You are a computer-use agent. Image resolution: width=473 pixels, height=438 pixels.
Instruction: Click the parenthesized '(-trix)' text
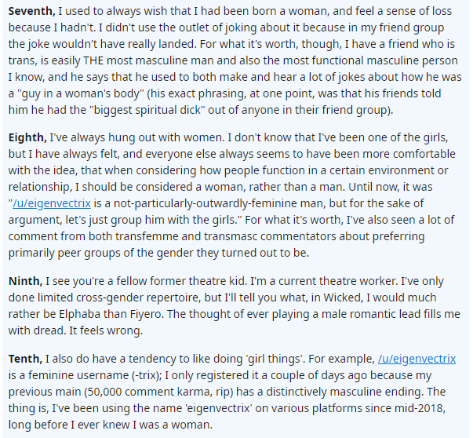[x=147, y=375]
